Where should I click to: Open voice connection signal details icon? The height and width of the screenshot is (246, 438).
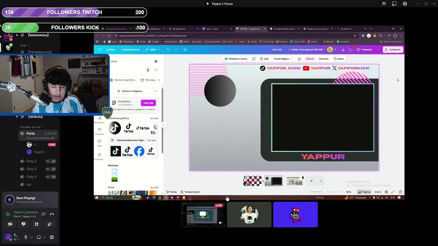click(8, 214)
